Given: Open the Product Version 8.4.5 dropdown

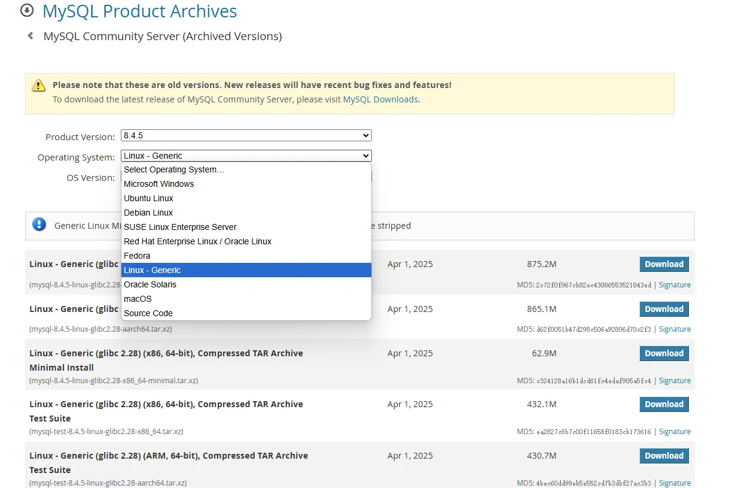Looking at the screenshot, I should pos(246,136).
